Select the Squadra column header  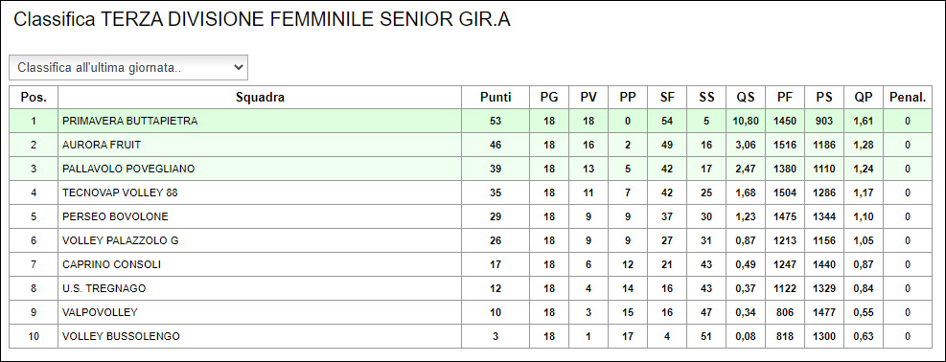(260, 98)
